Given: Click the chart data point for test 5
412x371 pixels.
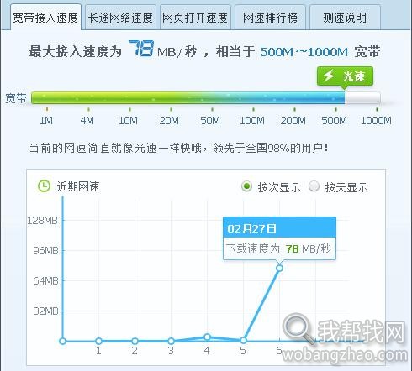Looking at the screenshot, I should point(243,341).
